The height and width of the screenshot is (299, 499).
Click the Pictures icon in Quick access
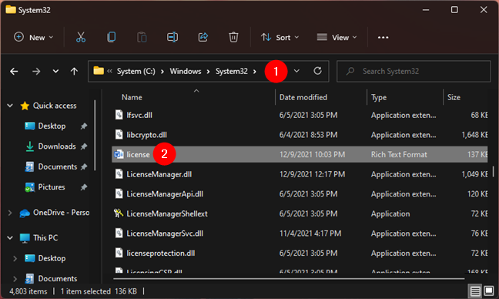point(29,187)
